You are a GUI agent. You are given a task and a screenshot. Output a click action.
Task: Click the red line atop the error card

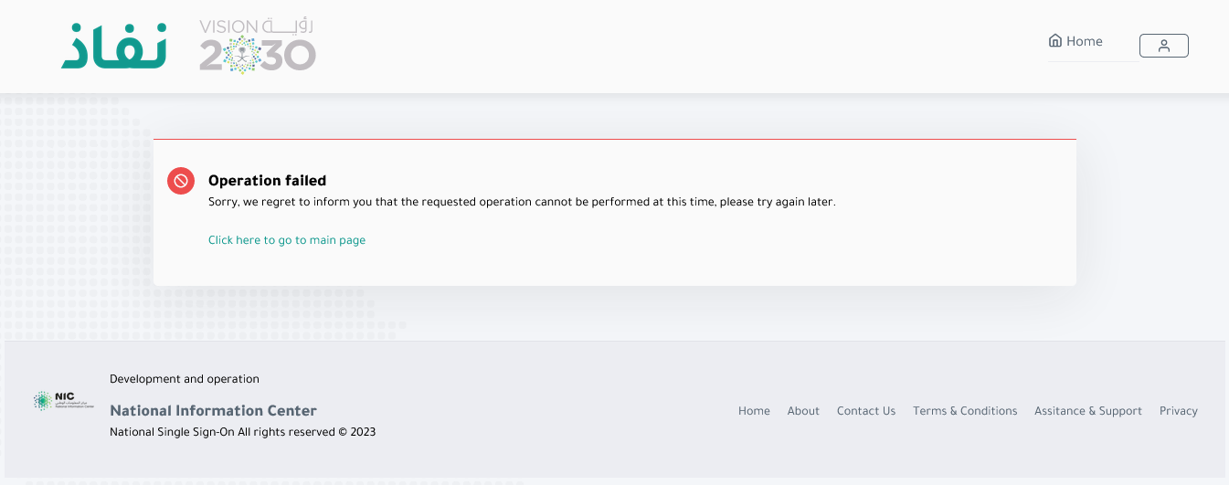point(615,140)
